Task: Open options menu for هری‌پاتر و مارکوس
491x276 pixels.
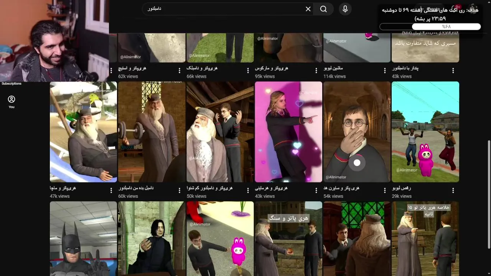Action: click(x=316, y=71)
